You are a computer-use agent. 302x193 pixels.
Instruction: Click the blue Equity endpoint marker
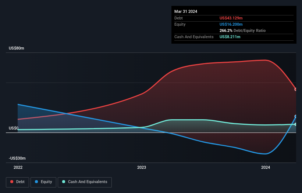(296, 116)
